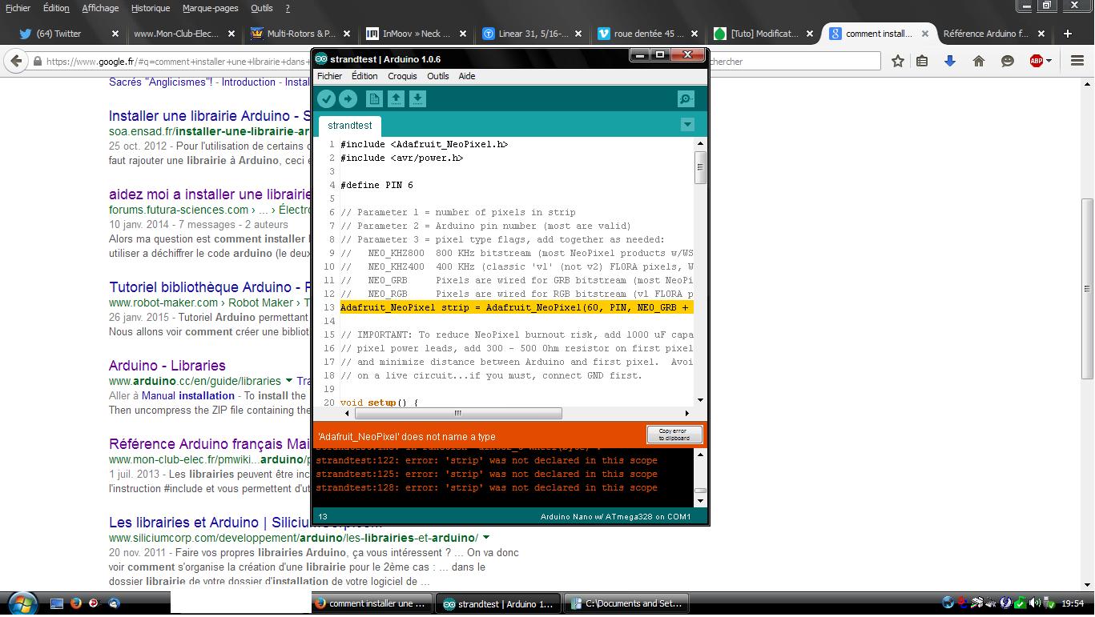Click the Copy error to clipboard button
Screen dimensions: 1095x617
point(674,435)
